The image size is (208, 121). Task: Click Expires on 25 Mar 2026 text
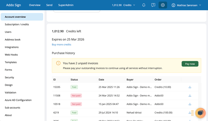tap(68, 39)
